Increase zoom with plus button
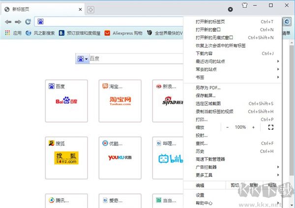The image size is (295, 208). (253, 127)
